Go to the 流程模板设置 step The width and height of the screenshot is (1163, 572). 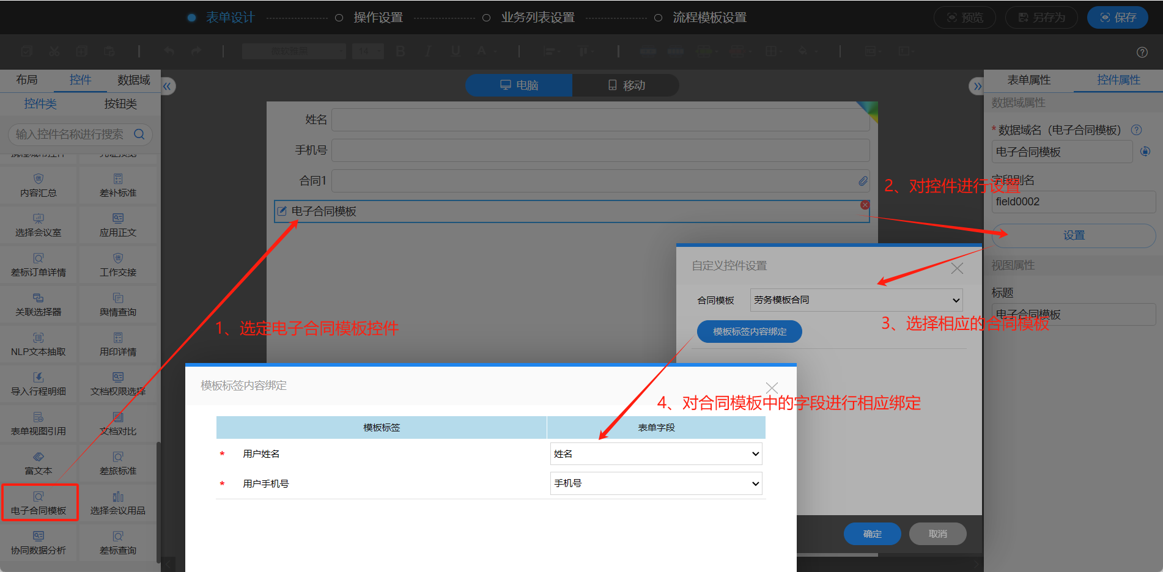pyautogui.click(x=709, y=18)
